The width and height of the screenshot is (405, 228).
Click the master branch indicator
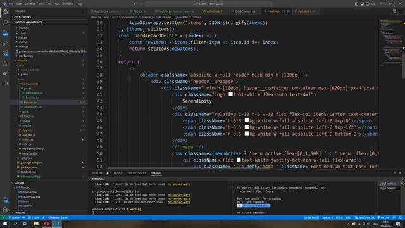[x=15, y=217]
